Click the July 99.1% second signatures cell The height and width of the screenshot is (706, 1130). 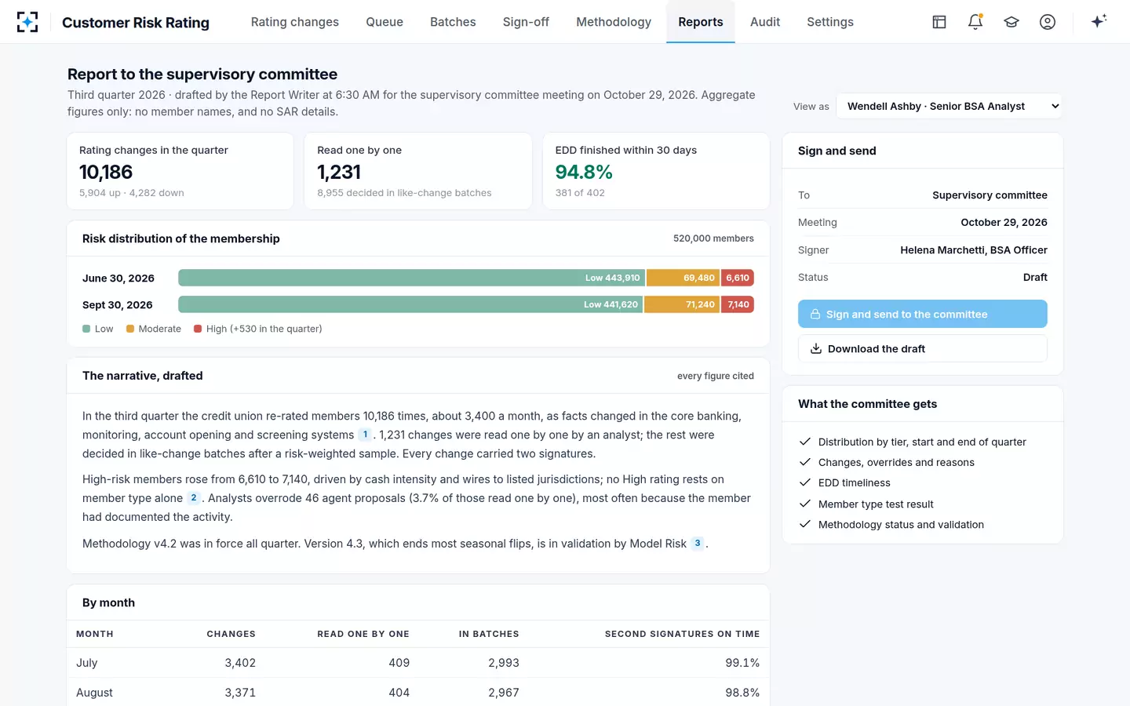[x=742, y=663]
